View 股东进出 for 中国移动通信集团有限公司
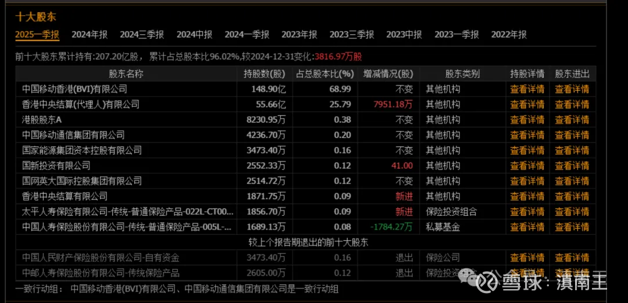Screen dimensions: 628x303 pos(572,135)
